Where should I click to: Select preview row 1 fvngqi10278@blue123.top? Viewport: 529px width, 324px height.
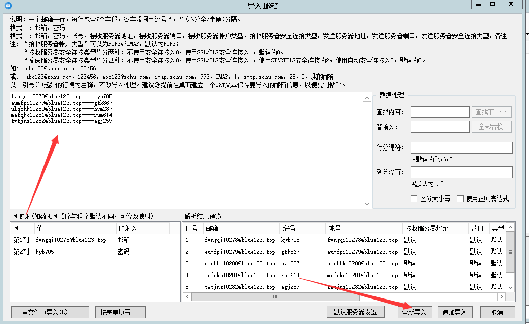coord(344,240)
